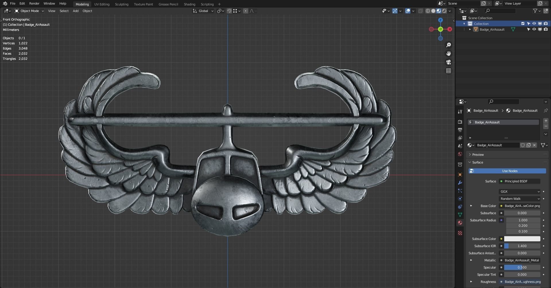
Task: Click the viewport zoom magnifier icon
Action: pos(449,45)
